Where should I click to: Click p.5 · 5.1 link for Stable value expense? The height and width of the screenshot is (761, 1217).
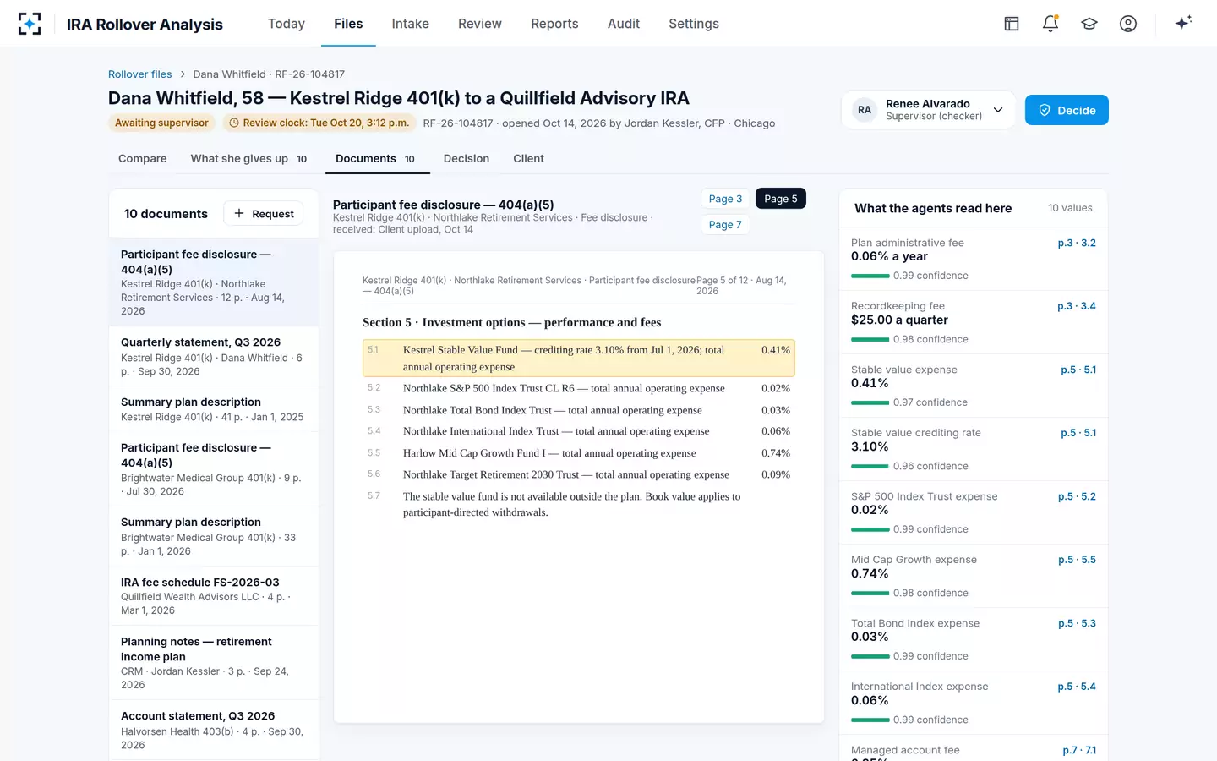click(1078, 370)
